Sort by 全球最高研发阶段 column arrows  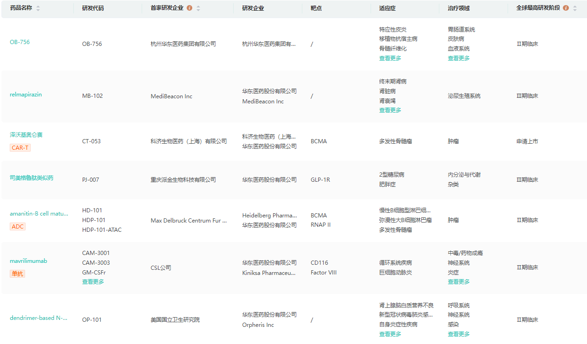point(575,8)
